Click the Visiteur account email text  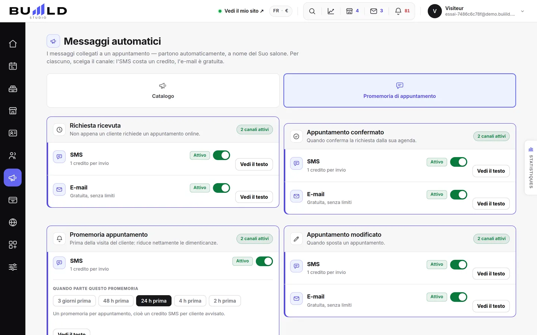480,14
